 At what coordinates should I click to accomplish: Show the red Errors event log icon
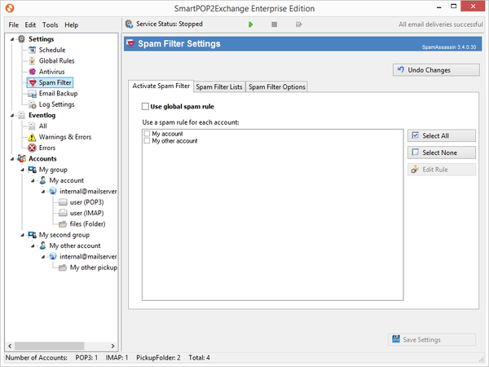point(33,148)
